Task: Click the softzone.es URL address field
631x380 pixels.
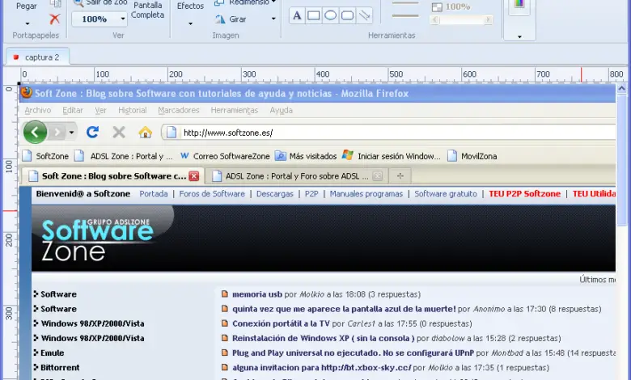Action: pyautogui.click(x=389, y=133)
